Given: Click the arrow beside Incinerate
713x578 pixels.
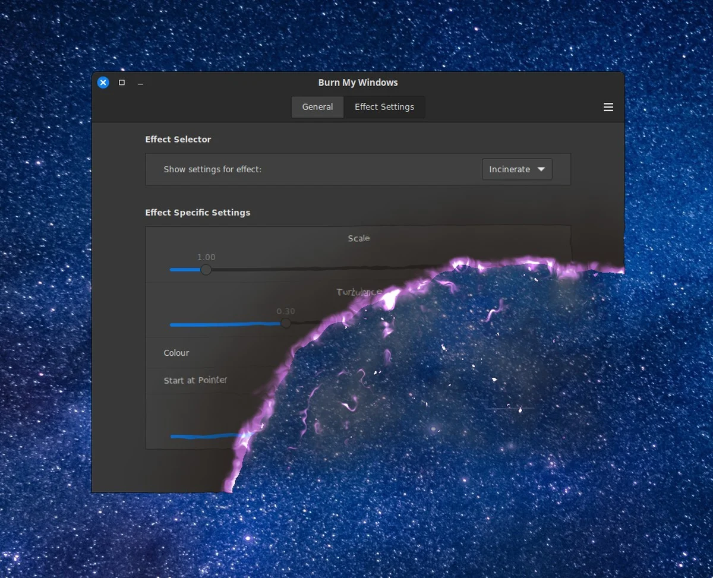Looking at the screenshot, I should pos(541,169).
